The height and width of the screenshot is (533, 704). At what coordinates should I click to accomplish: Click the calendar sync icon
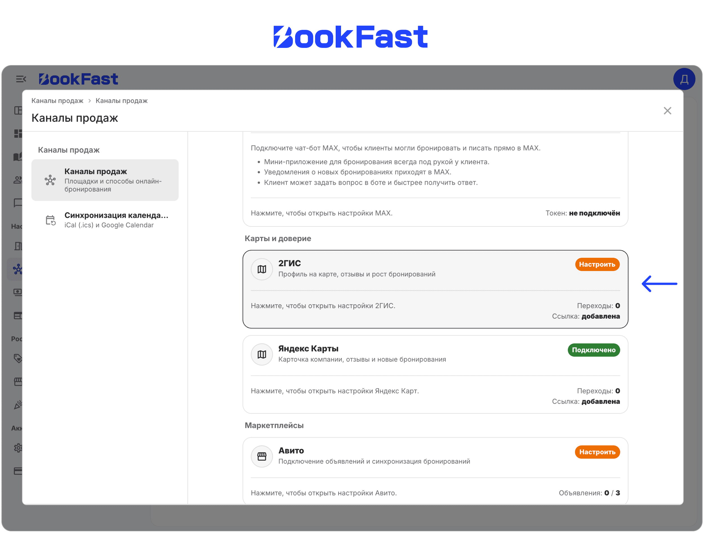[x=50, y=220]
